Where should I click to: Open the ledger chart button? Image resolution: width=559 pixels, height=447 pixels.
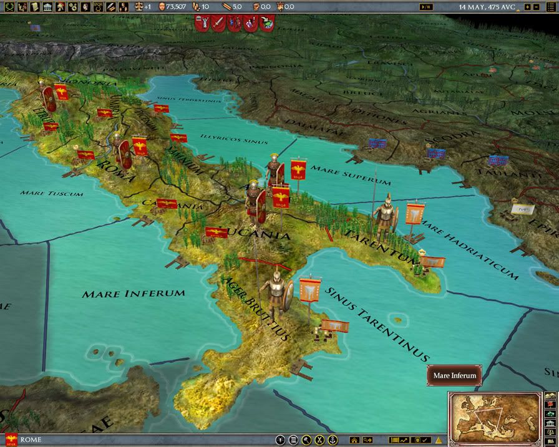(399, 441)
